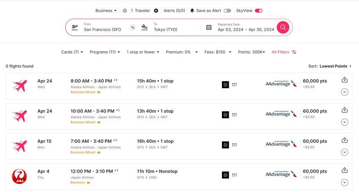Click the calendar icon by Departure Date
The width and height of the screenshot is (359, 192).
point(209,27)
